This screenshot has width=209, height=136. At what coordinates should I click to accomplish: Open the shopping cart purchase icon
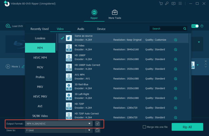[x=161, y=4]
